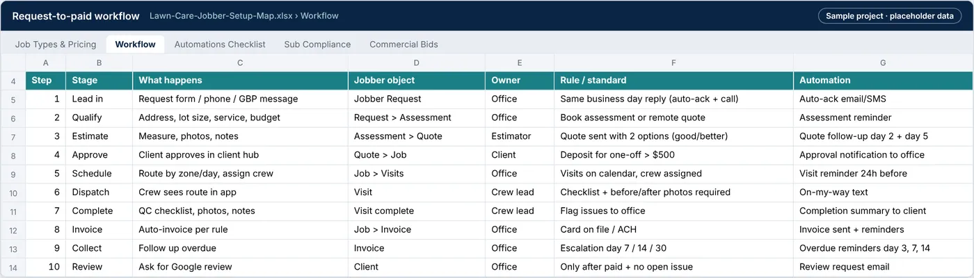The height and width of the screenshot is (278, 974).
Task: Select the 'Approve' stage cell
Action: point(99,155)
